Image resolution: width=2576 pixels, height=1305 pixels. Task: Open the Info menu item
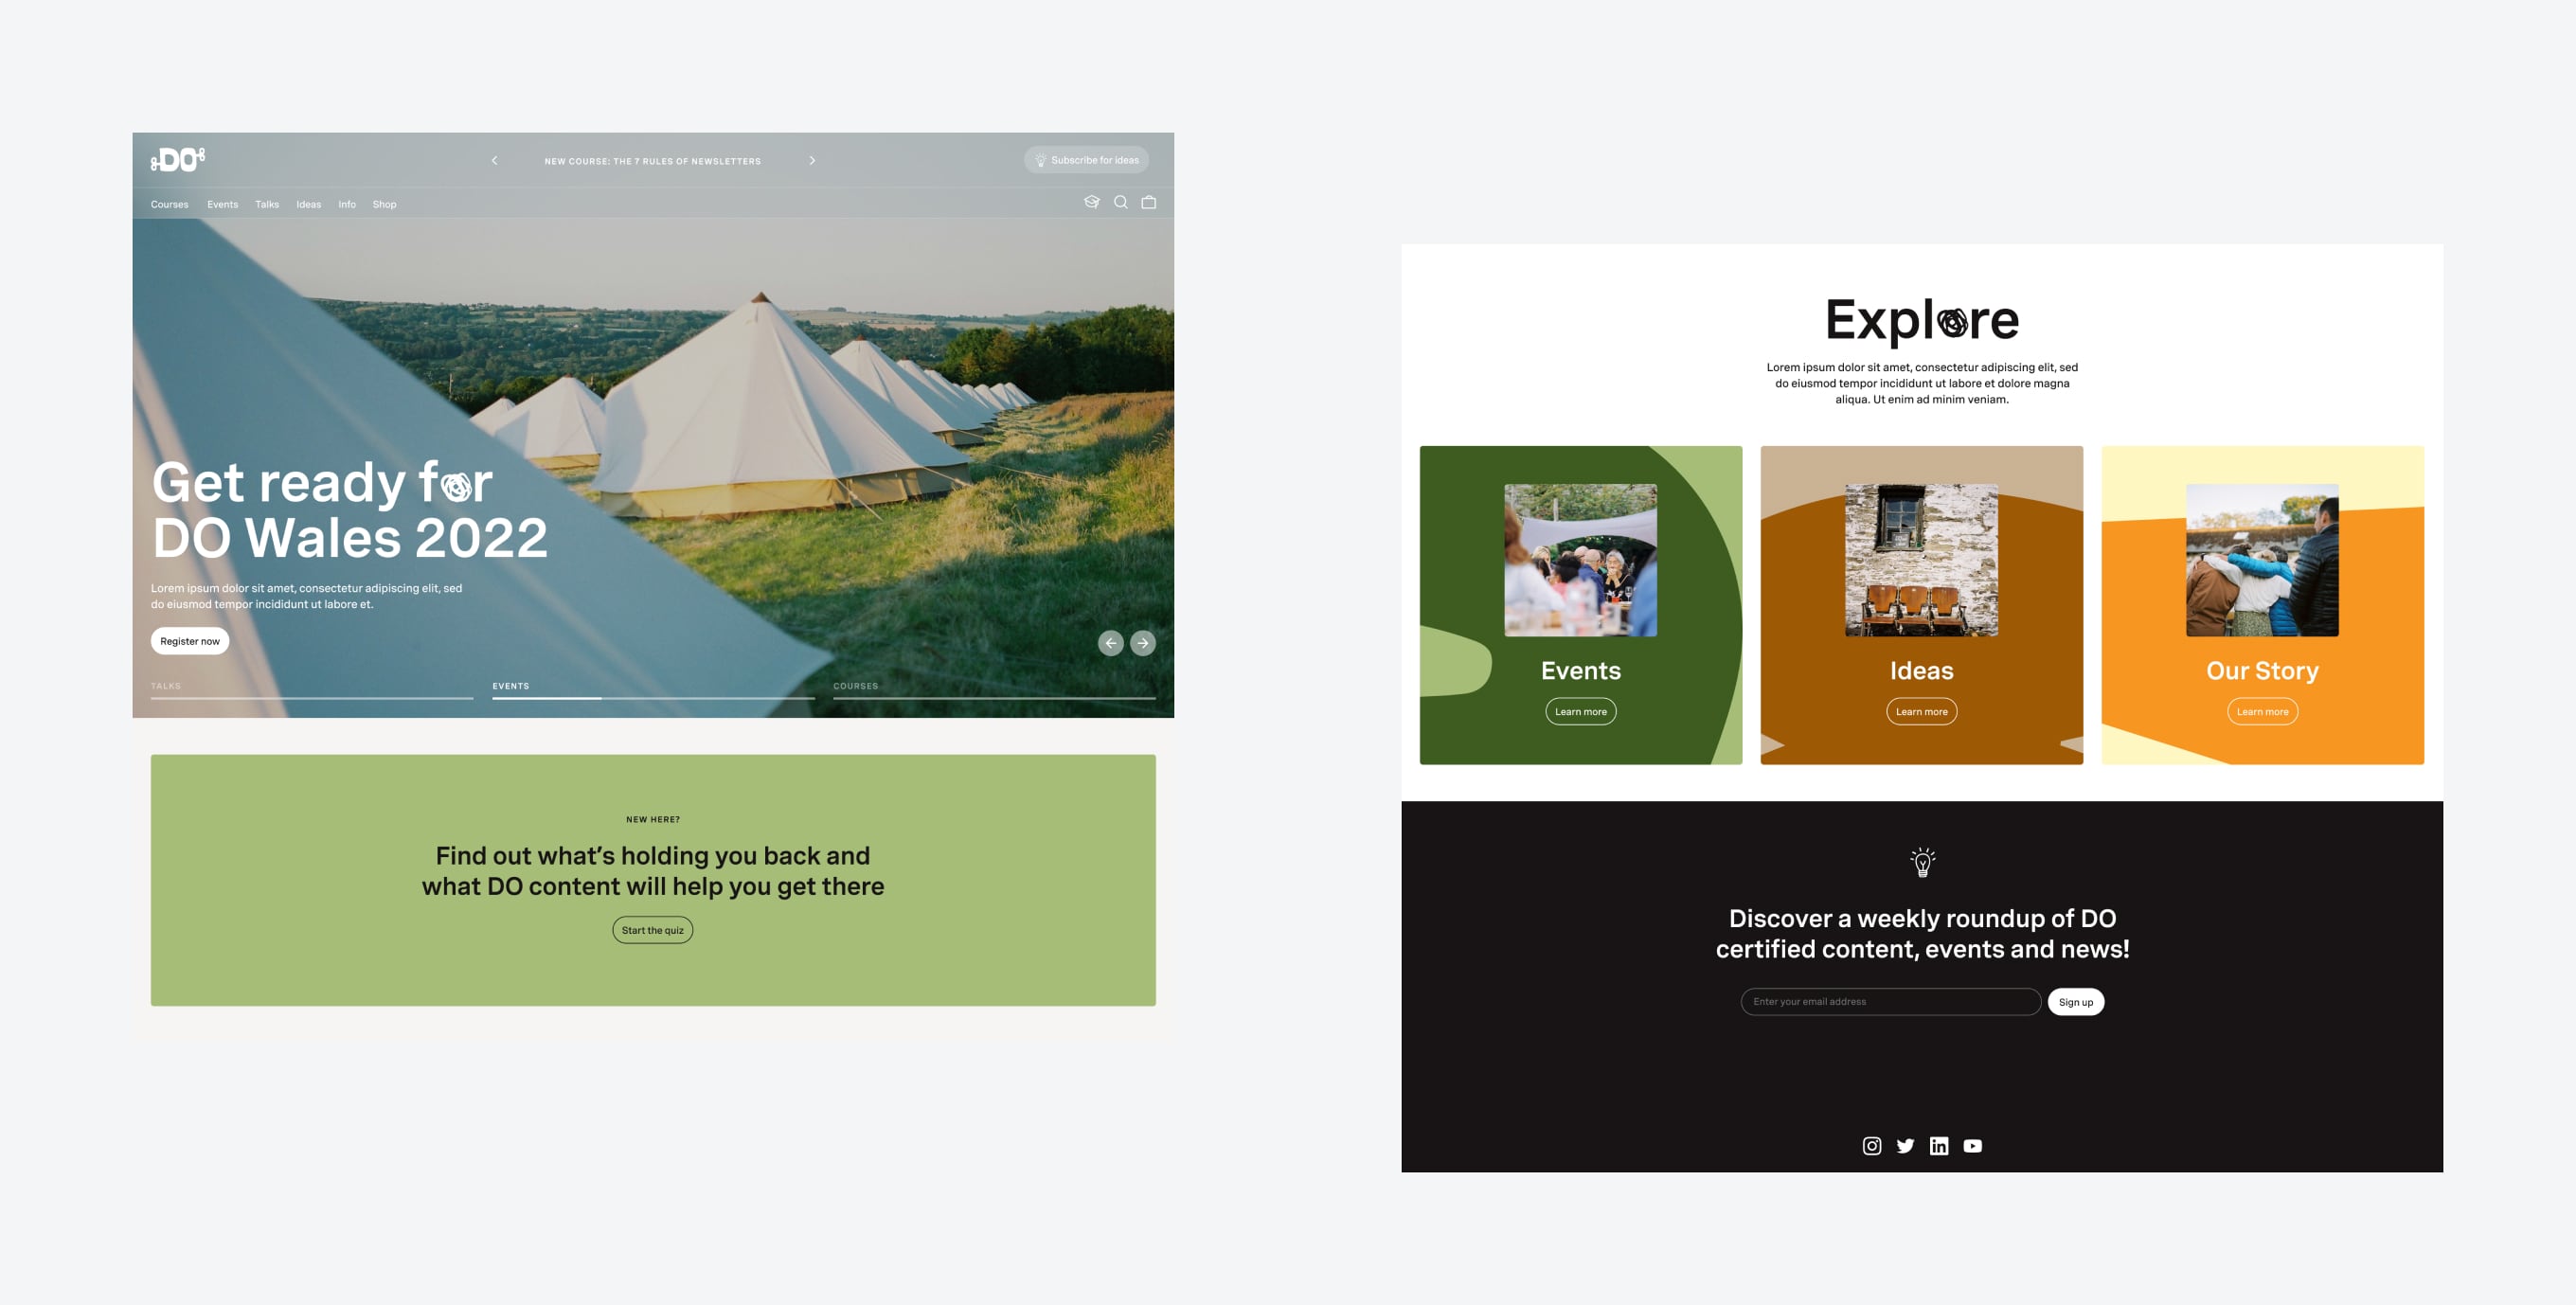tap(347, 204)
